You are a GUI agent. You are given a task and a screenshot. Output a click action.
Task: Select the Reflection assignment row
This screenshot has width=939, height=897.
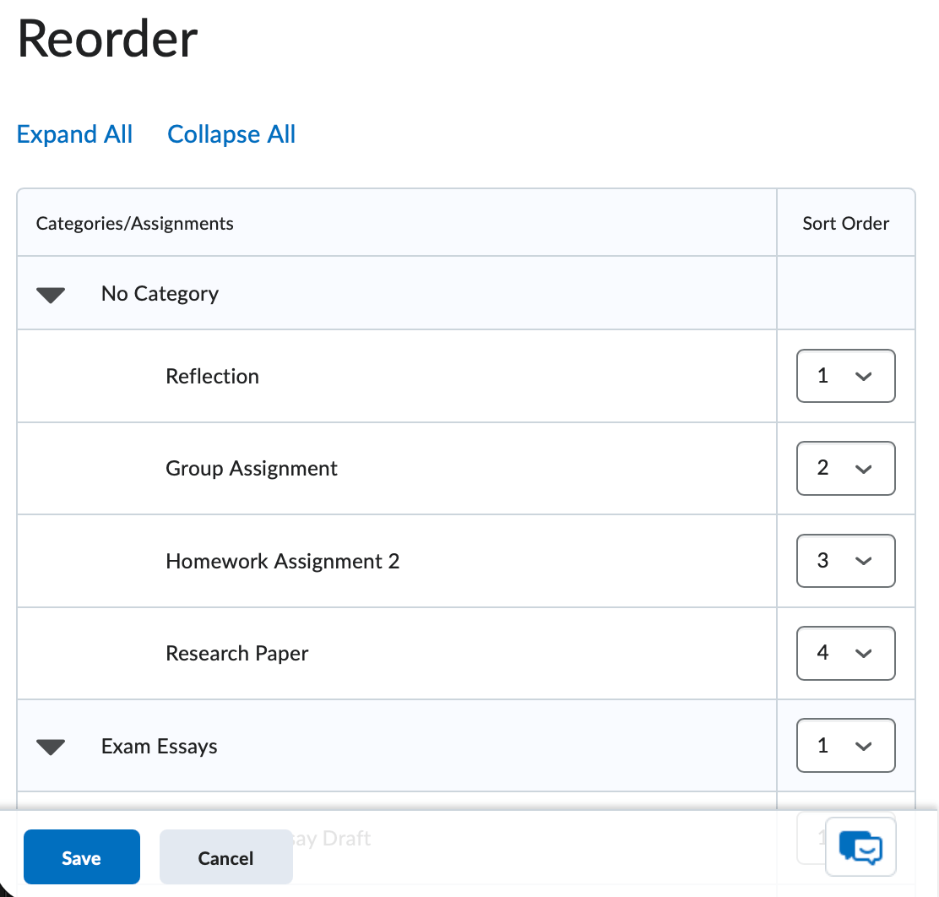point(212,376)
